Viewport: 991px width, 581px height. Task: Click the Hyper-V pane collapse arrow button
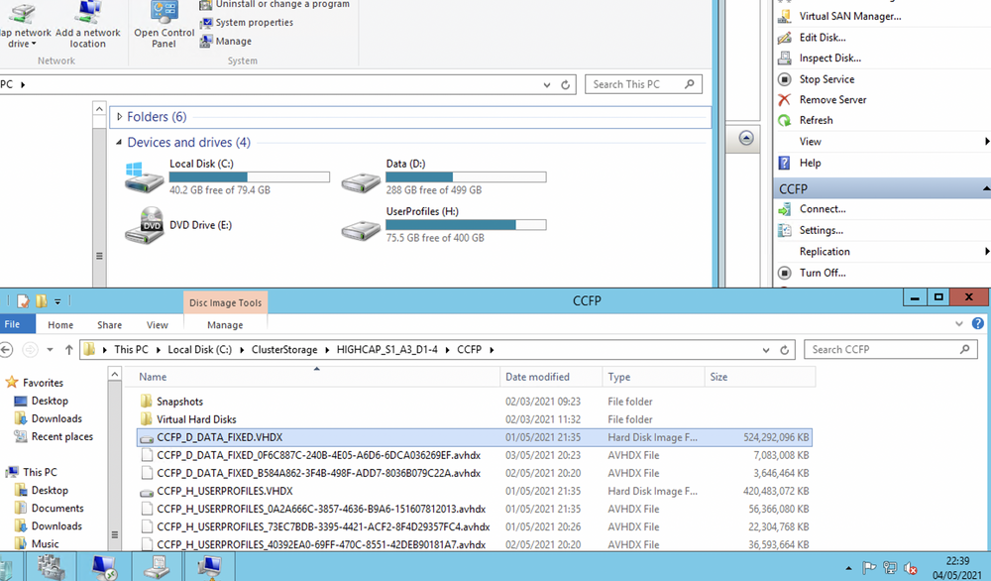tap(746, 139)
